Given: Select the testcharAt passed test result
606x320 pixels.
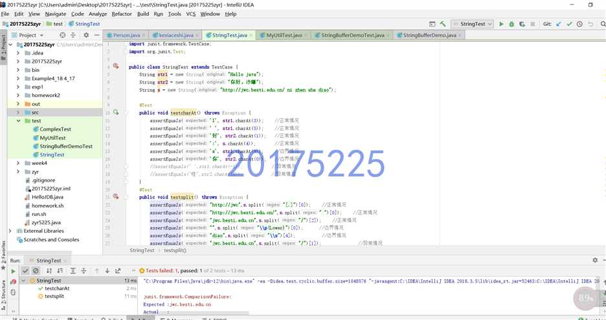Looking at the screenshot, I should [x=57, y=288].
